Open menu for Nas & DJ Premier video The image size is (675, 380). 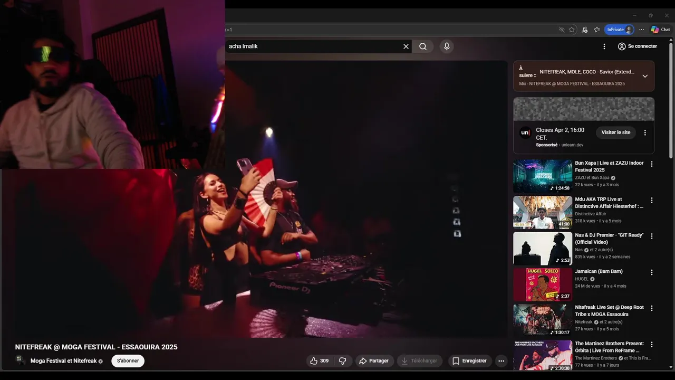(x=652, y=236)
